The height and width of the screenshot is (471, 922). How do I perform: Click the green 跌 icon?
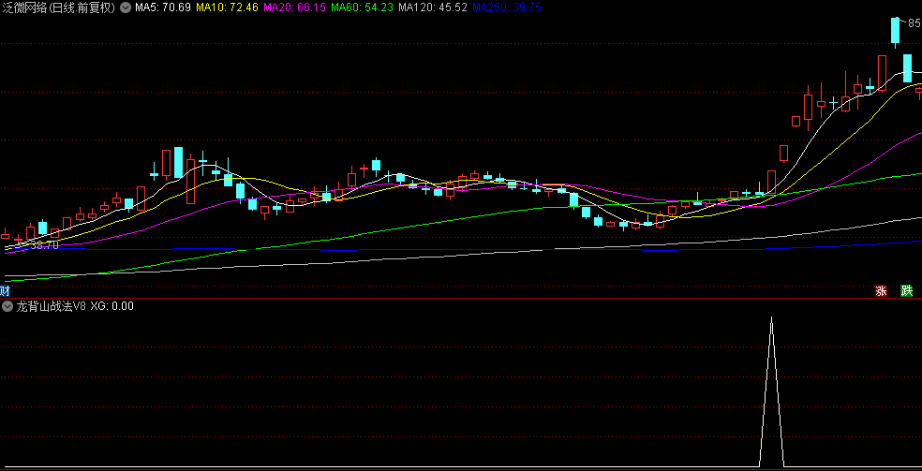coord(907,291)
